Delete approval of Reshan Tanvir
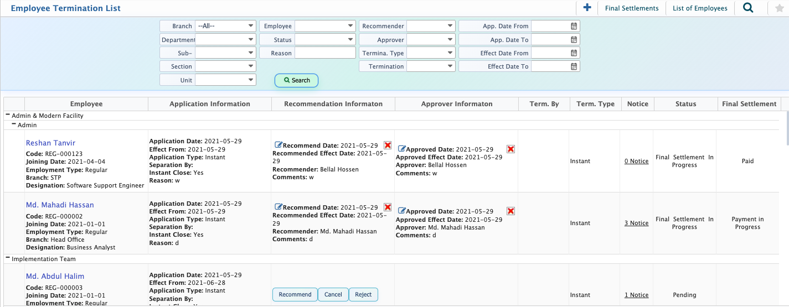The image size is (789, 307). tap(511, 149)
